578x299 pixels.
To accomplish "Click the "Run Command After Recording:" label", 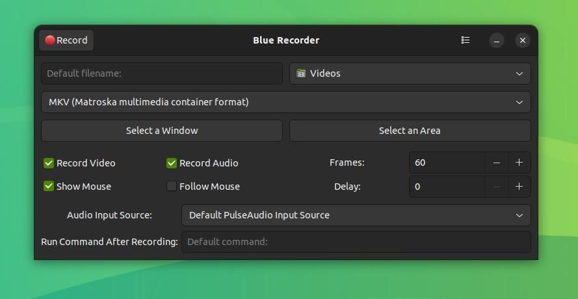I will coord(109,242).
